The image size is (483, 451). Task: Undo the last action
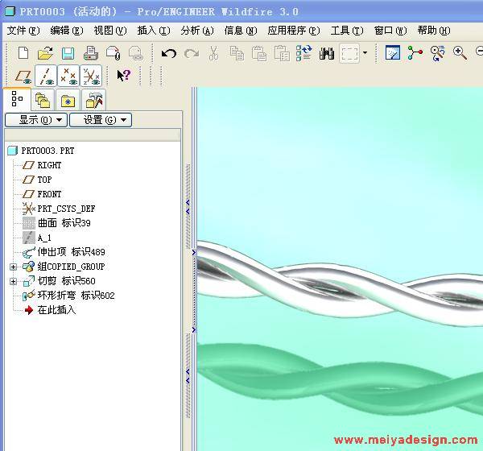click(x=169, y=53)
